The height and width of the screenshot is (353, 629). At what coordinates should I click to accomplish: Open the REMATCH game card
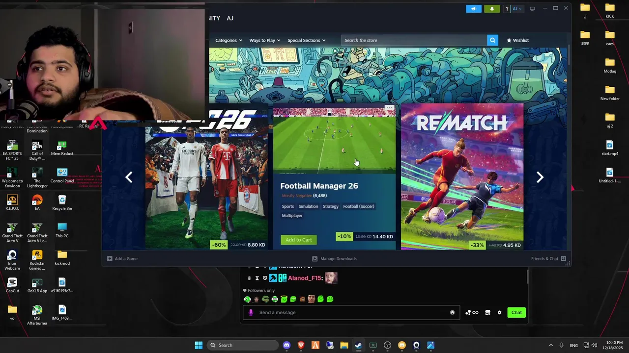(x=462, y=176)
